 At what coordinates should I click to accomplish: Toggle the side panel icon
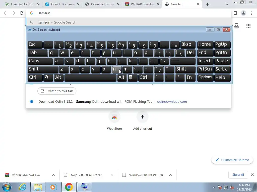tap(235, 13)
